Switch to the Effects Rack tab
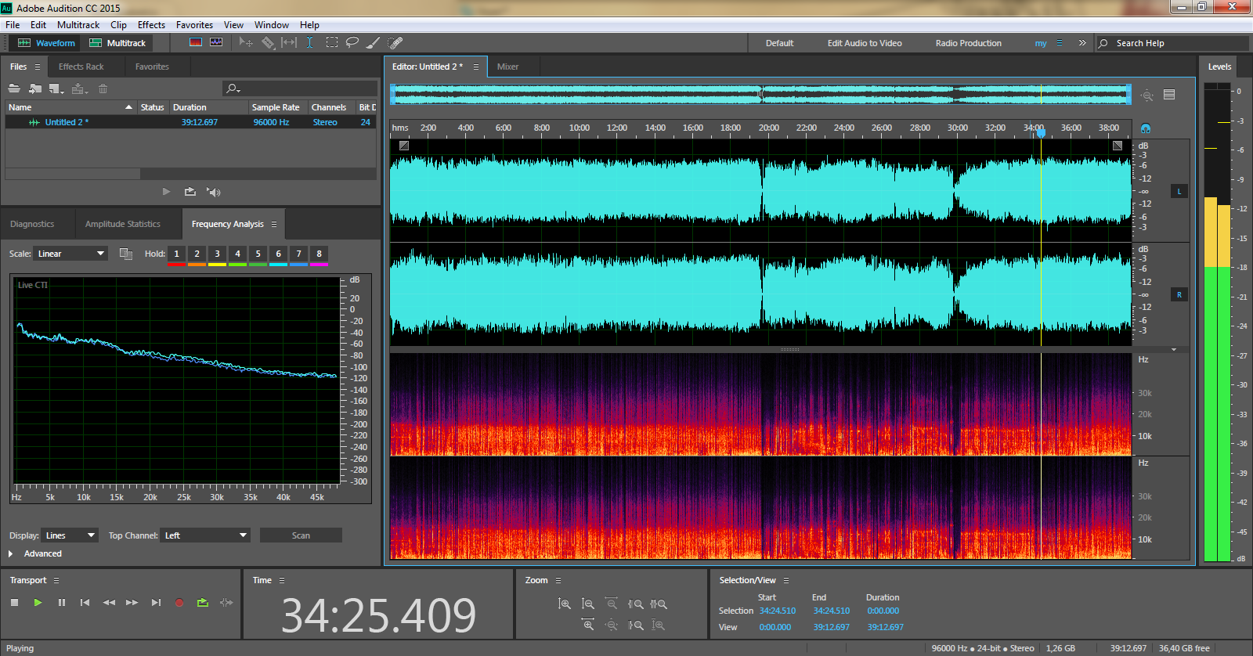The width and height of the screenshot is (1253, 656). 81,67
